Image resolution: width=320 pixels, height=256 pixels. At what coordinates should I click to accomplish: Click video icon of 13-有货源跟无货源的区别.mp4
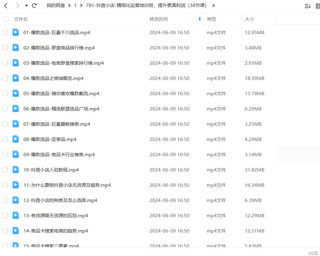tap(16, 215)
